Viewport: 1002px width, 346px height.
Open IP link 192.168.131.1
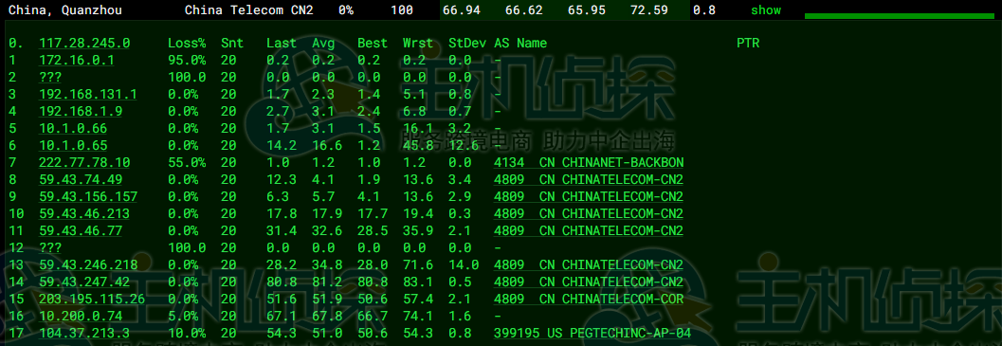click(x=88, y=95)
